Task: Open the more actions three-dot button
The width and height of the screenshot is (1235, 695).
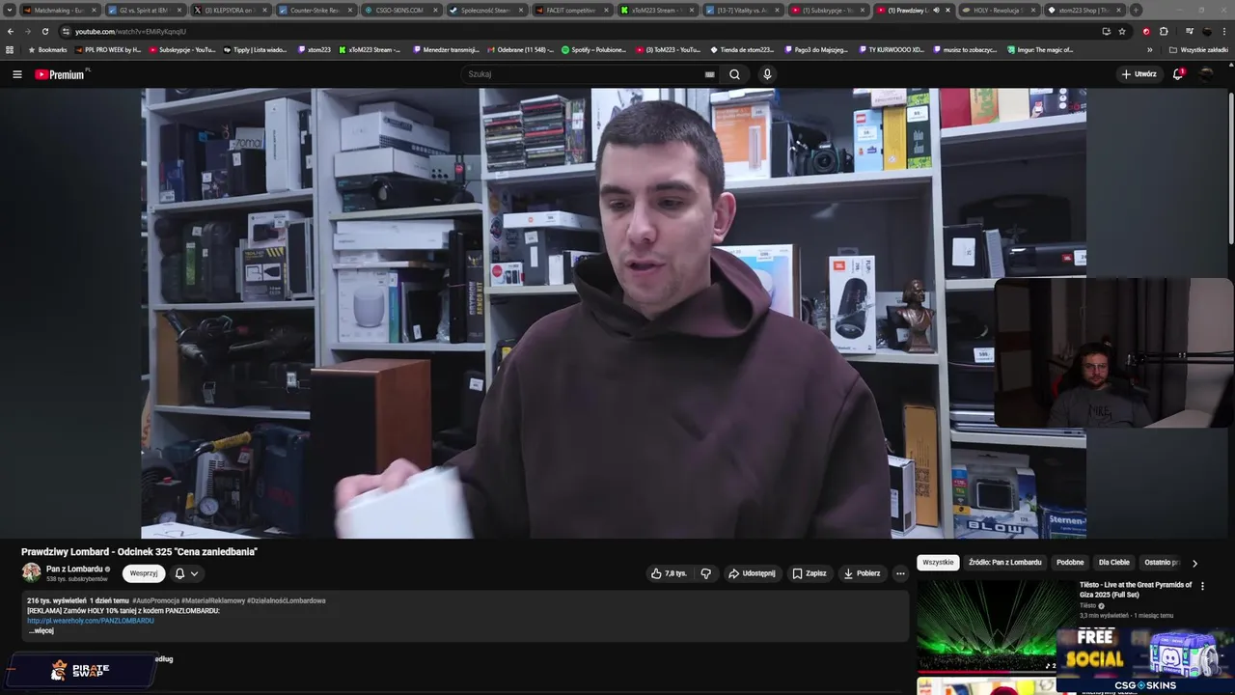Action: (900, 573)
